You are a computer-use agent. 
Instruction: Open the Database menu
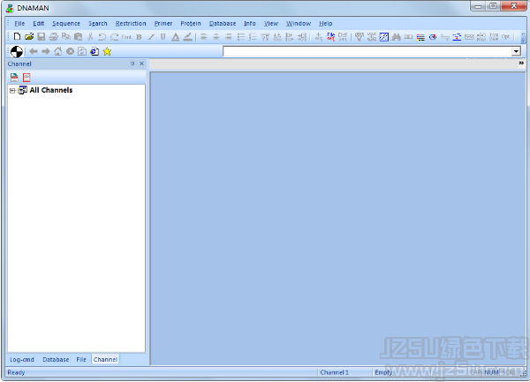click(223, 23)
